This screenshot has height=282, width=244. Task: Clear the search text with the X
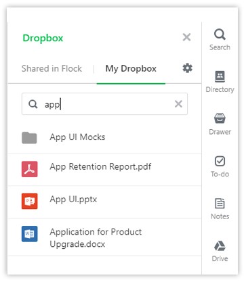tap(178, 104)
